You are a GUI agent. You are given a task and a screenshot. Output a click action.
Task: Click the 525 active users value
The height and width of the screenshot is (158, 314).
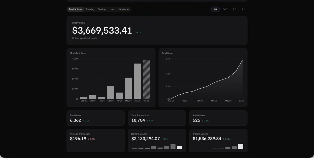coord(197,120)
